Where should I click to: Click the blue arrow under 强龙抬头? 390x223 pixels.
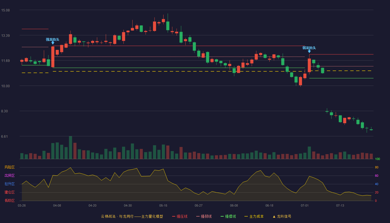coord(53,43)
